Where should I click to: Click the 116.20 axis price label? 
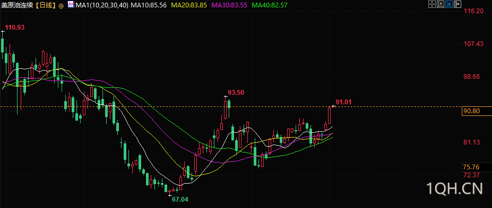coord(474,11)
